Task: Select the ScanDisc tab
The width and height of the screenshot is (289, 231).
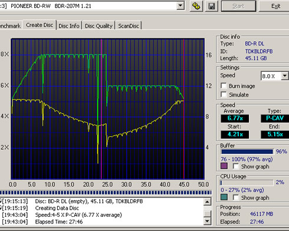Action: coord(129,26)
